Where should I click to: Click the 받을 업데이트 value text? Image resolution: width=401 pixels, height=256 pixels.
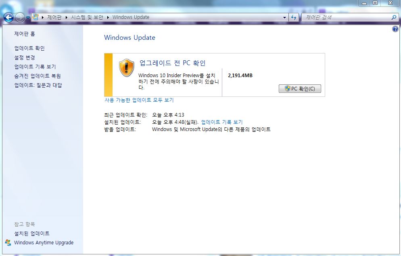point(211,129)
